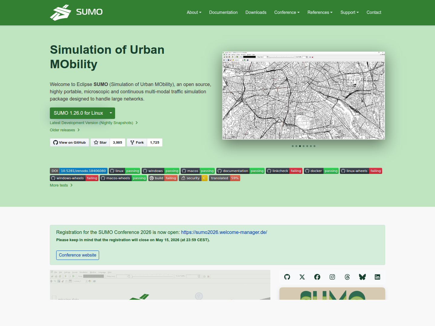
Task: Click the SUMO logo in the header
Action: point(76,12)
